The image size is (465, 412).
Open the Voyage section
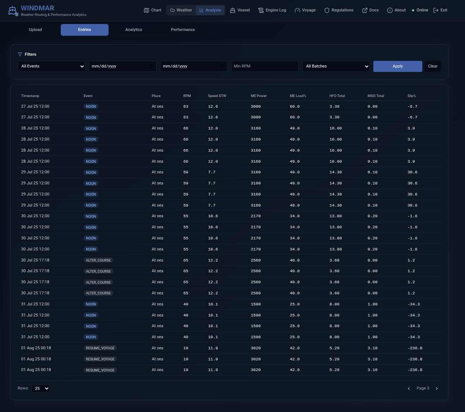coord(305,10)
